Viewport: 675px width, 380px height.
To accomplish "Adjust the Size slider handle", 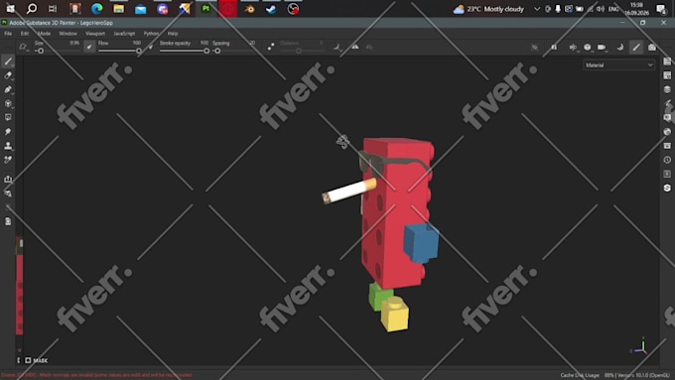I will point(41,51).
